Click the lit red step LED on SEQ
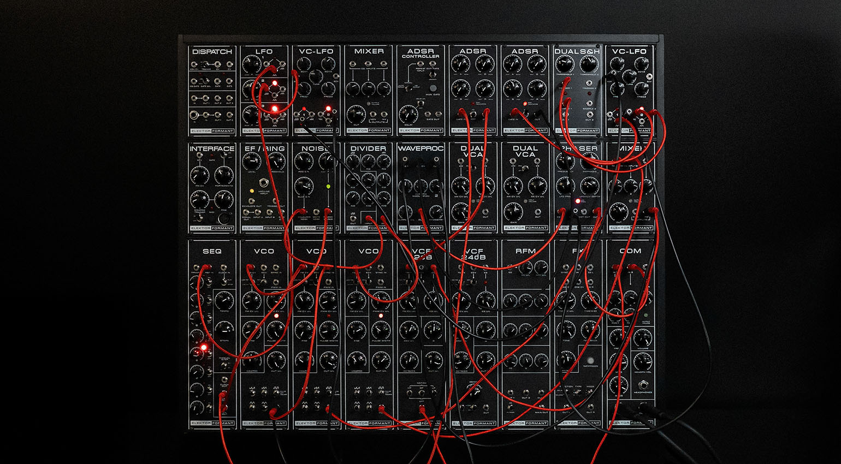 [204, 347]
